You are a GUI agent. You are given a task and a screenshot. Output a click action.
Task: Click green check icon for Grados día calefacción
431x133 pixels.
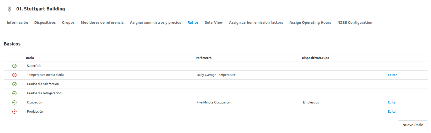click(x=14, y=84)
